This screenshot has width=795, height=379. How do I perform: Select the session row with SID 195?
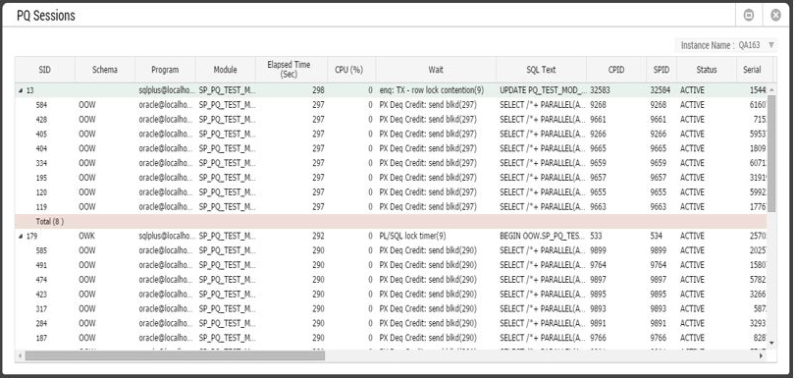click(x=391, y=178)
